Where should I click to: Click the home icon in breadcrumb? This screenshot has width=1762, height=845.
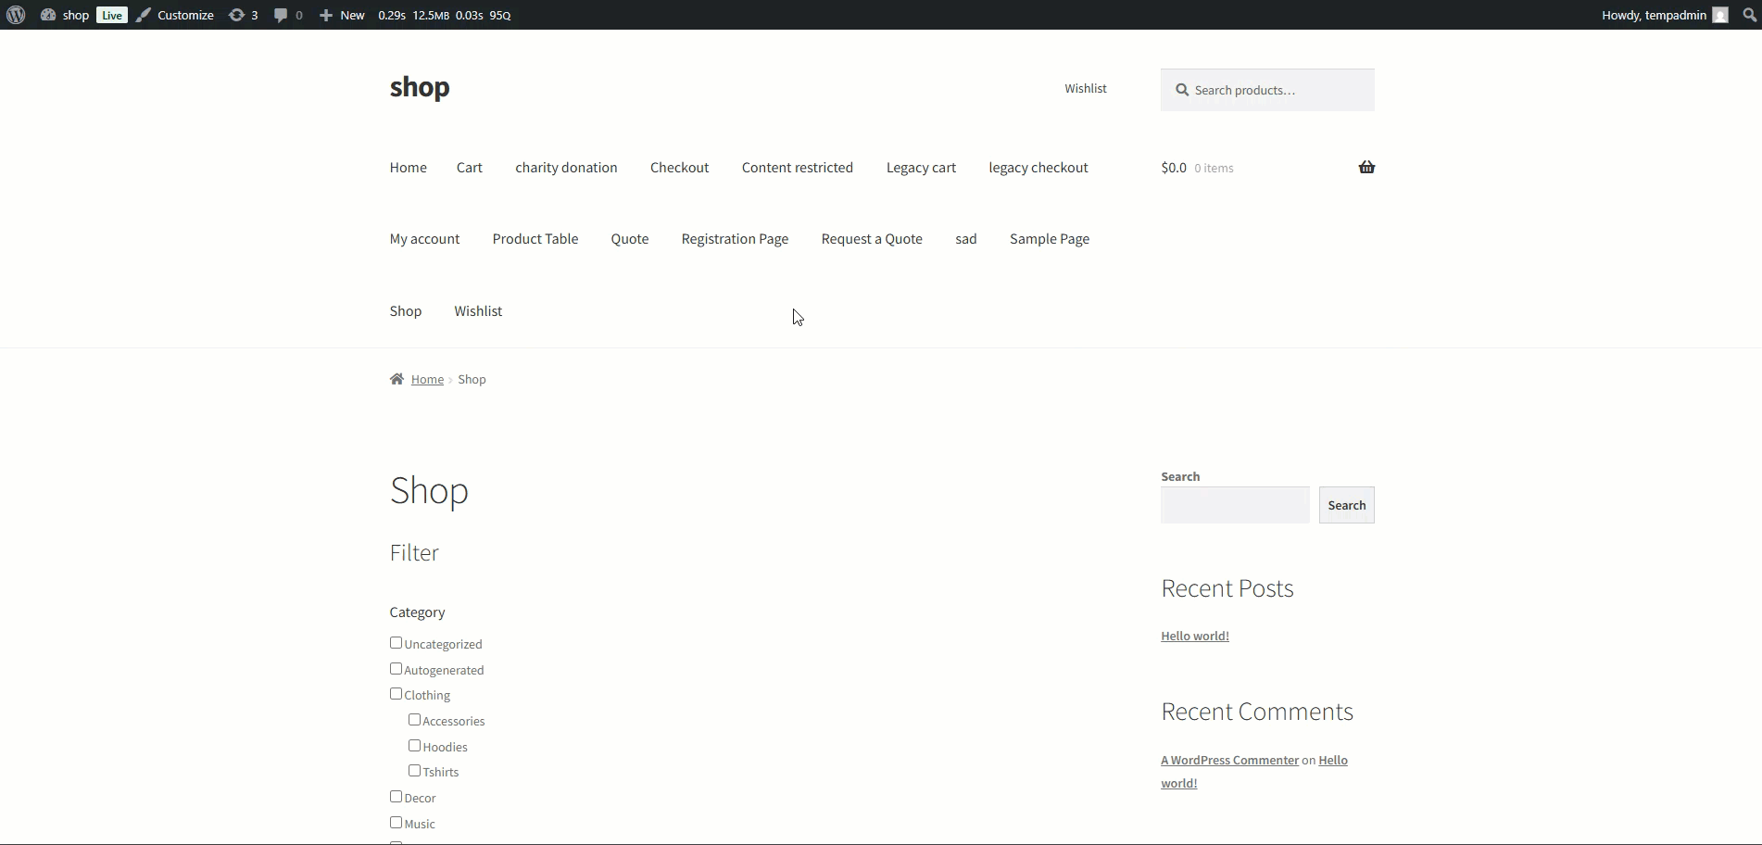(x=397, y=379)
